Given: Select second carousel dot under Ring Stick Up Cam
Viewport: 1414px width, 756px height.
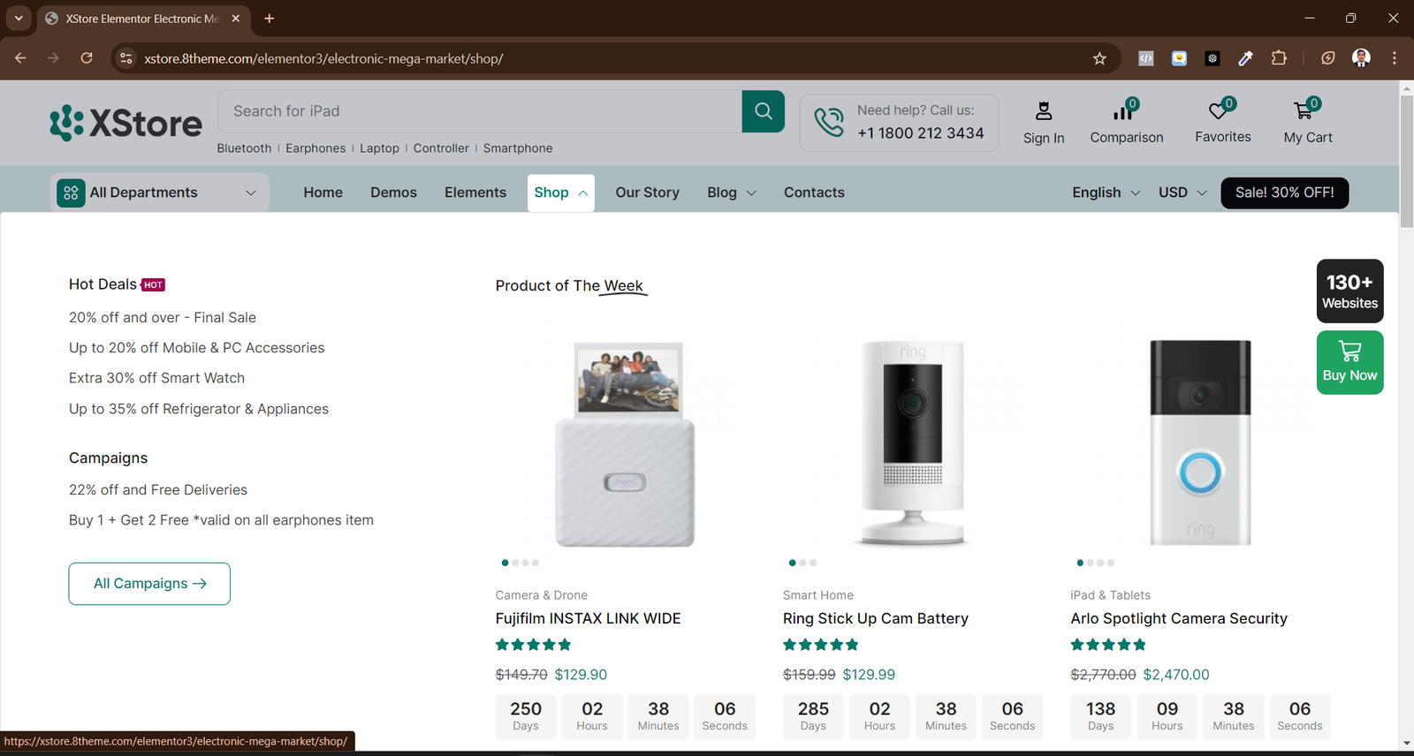Looking at the screenshot, I should (802, 563).
